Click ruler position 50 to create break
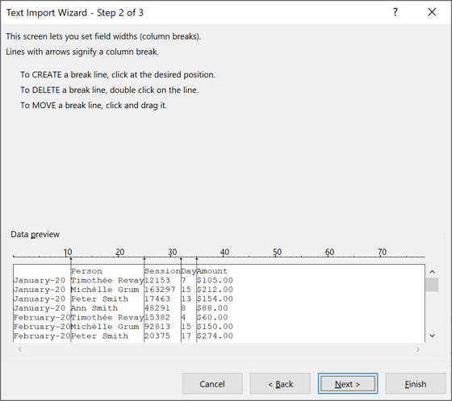 (277, 253)
